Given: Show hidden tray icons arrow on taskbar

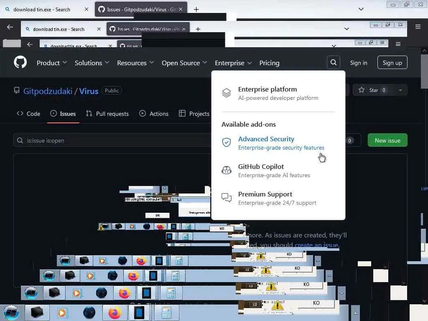Looking at the screenshot, I should [x=355, y=313].
